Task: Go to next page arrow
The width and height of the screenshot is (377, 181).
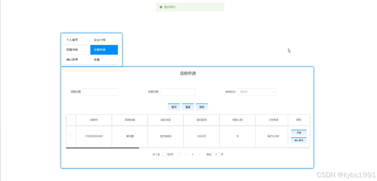Action: point(200,154)
